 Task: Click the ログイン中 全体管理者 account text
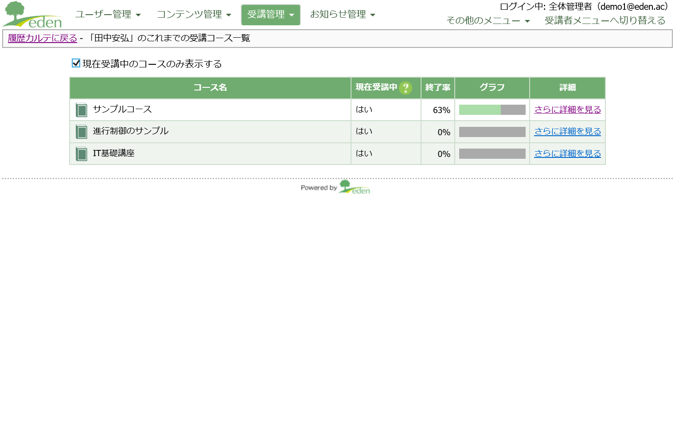click(x=584, y=7)
